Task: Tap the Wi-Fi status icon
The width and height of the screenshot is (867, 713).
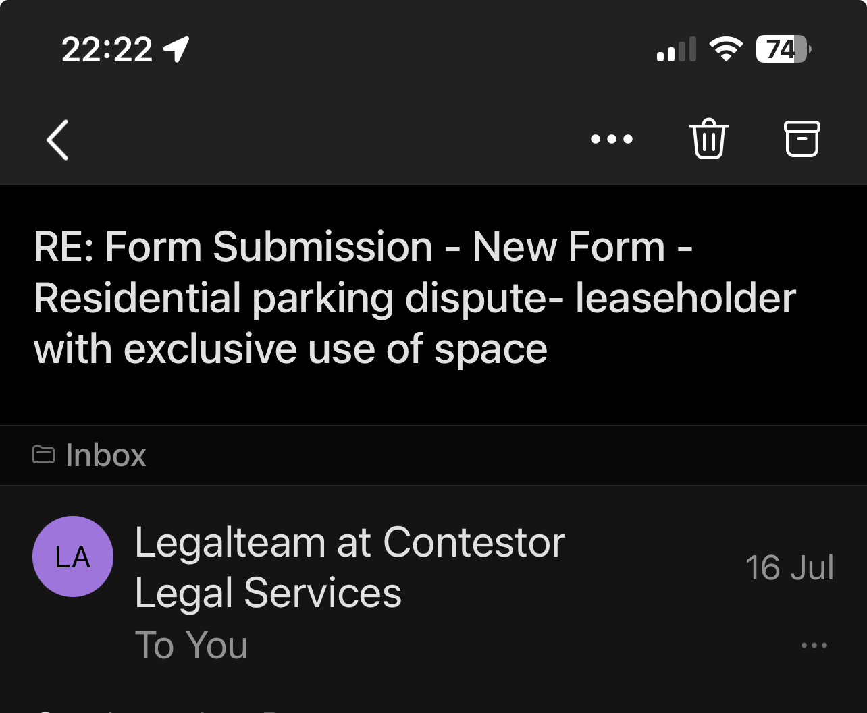Action: pos(725,49)
